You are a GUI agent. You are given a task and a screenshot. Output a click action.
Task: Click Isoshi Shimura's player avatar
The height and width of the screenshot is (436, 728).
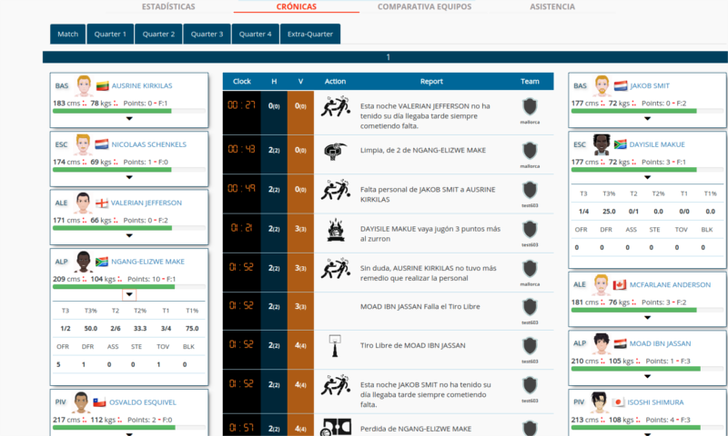tap(599, 402)
